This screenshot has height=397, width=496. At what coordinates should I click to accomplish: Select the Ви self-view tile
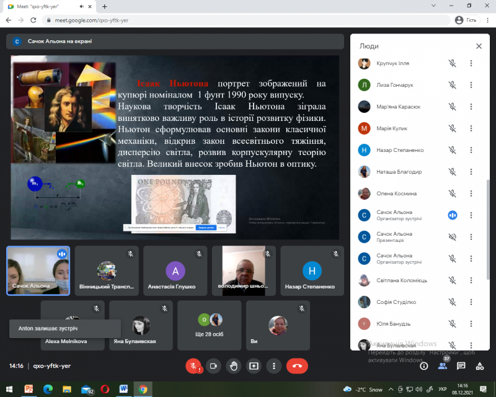click(x=278, y=326)
